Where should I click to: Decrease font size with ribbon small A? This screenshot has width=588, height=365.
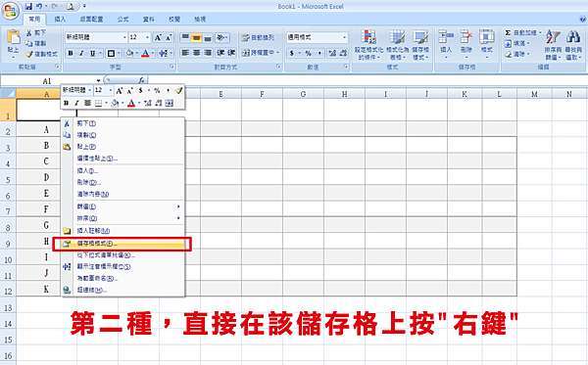169,37
